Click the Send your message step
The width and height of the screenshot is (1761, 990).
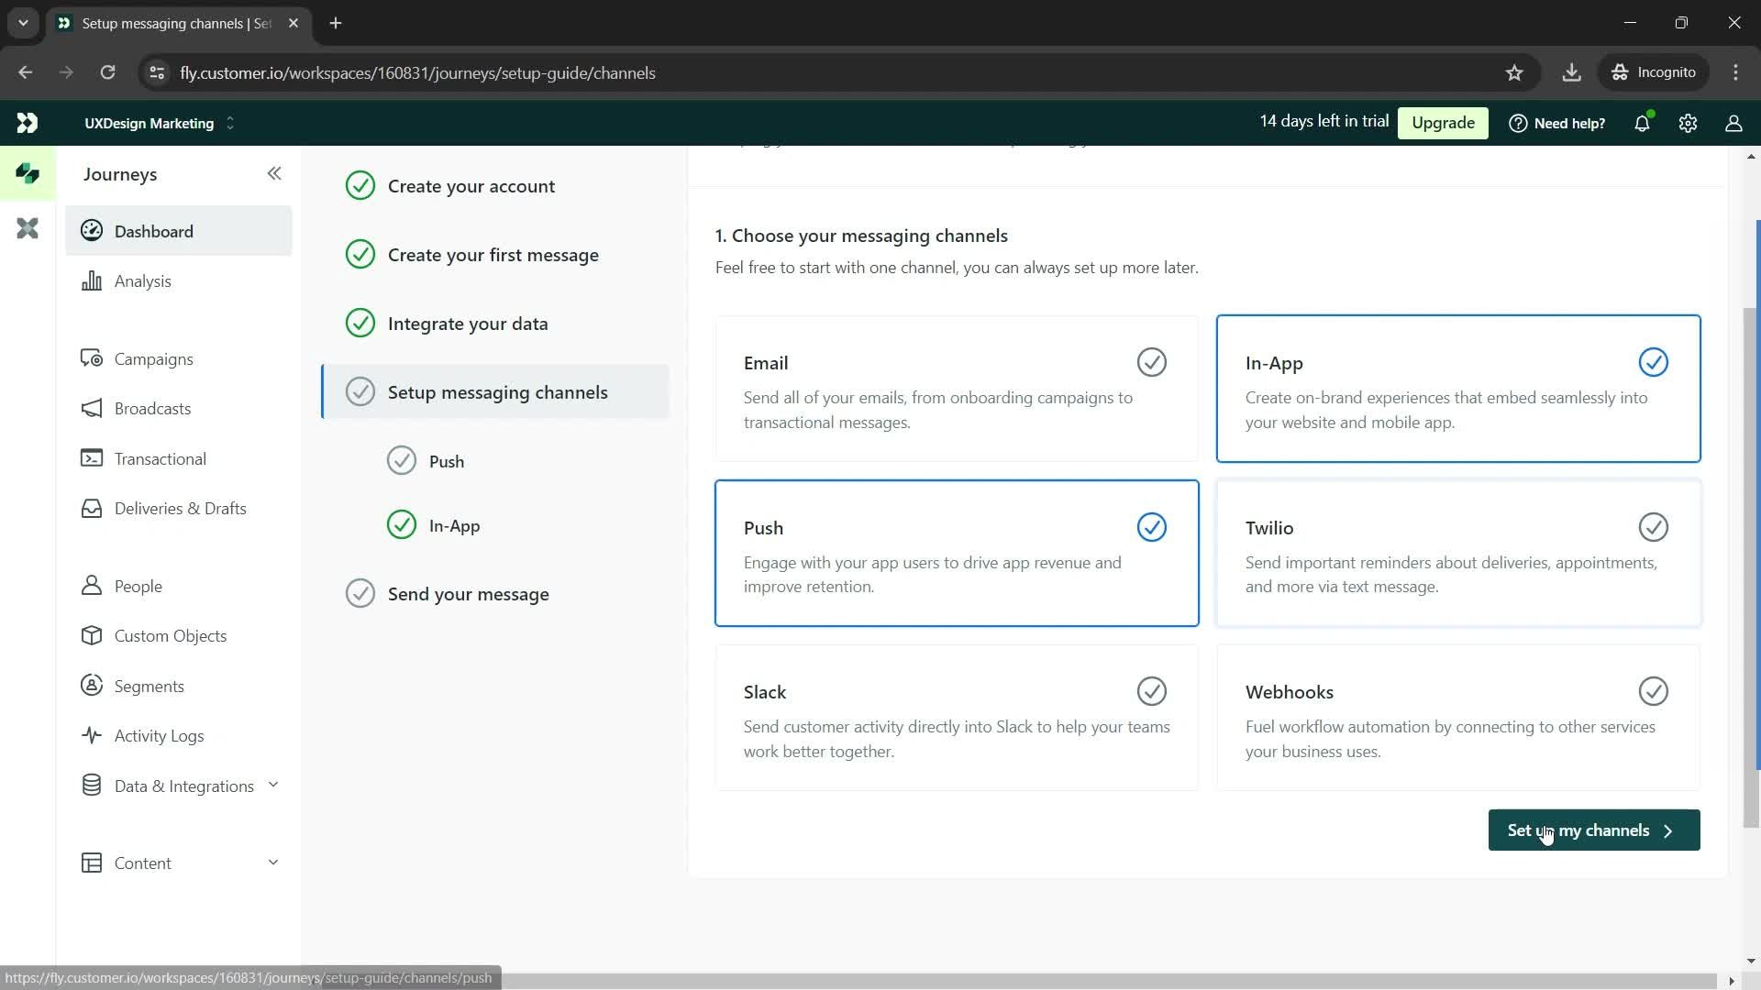click(470, 593)
